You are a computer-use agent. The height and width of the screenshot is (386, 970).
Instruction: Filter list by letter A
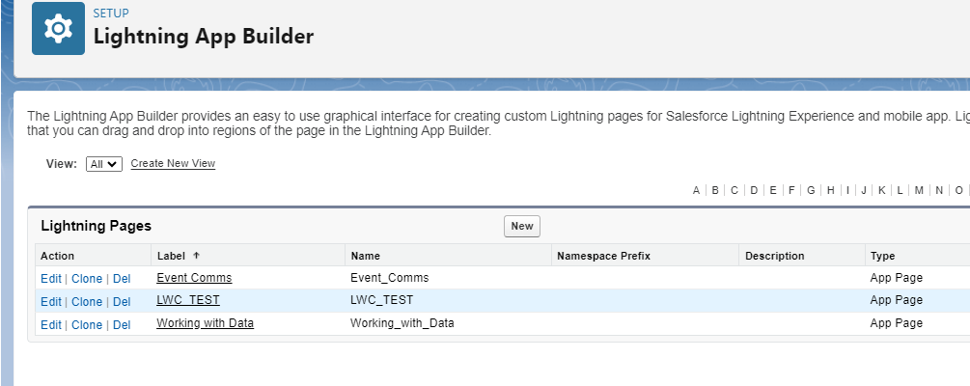pos(696,190)
